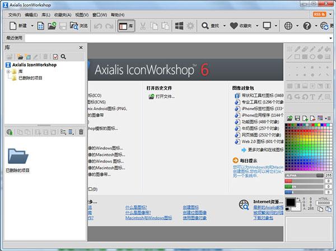
Task: Open the dropdown arrow beside the Help icon
Action: pyautogui.click(x=316, y=26)
